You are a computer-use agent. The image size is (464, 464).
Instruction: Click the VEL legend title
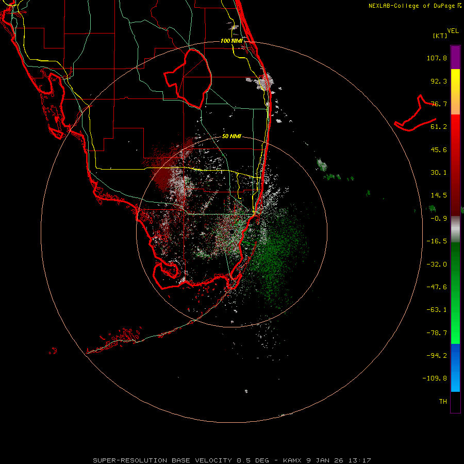pos(453,31)
